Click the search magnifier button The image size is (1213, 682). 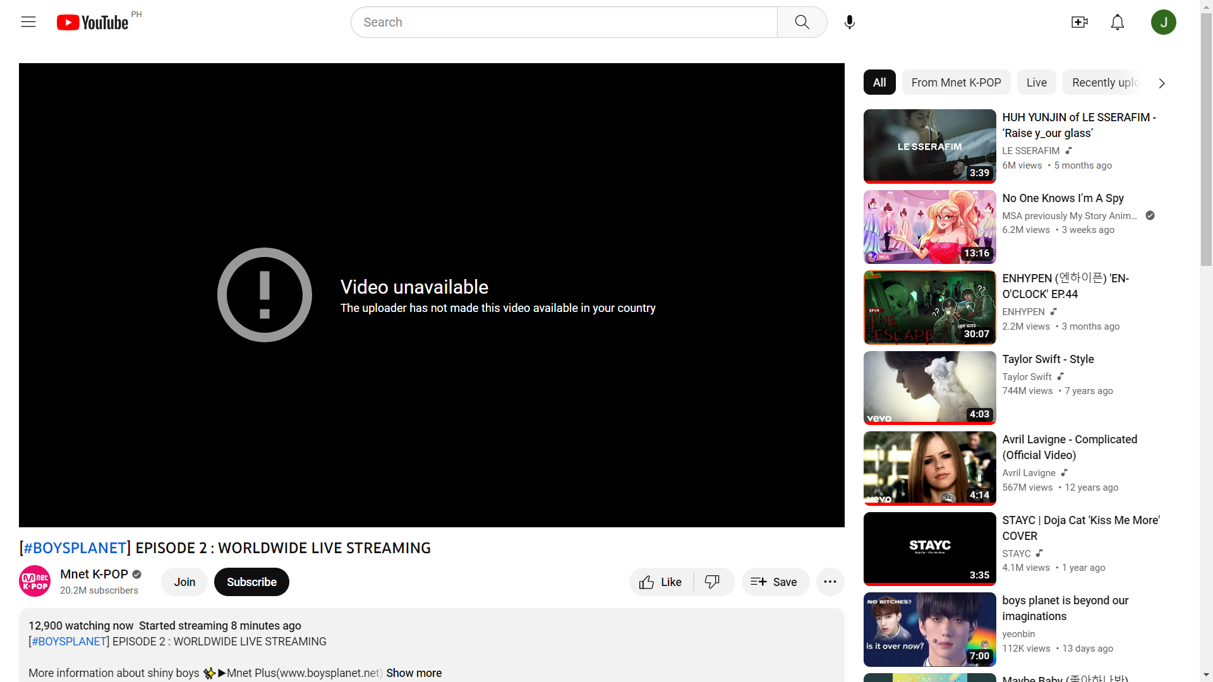pos(802,22)
